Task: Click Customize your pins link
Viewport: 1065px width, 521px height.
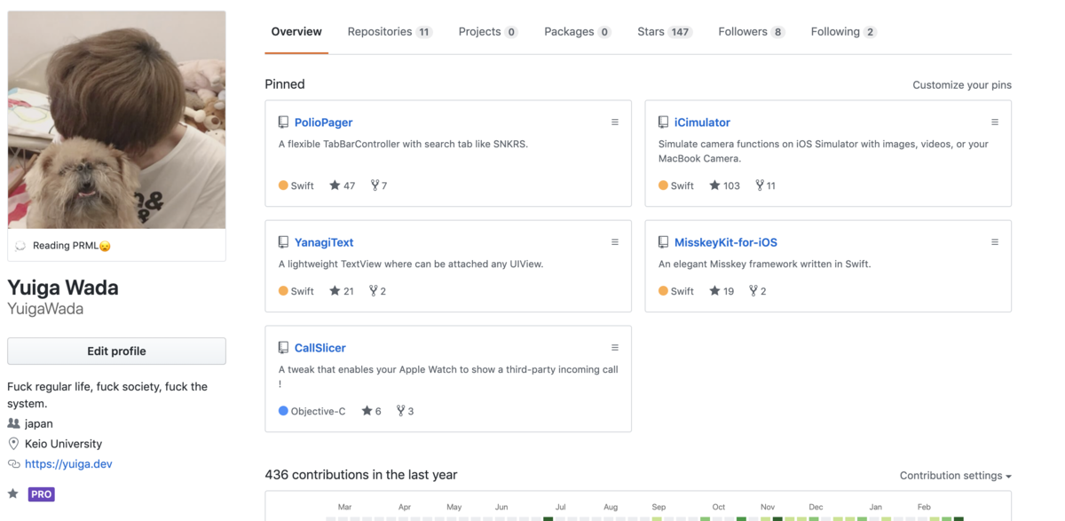Action: pyautogui.click(x=962, y=85)
